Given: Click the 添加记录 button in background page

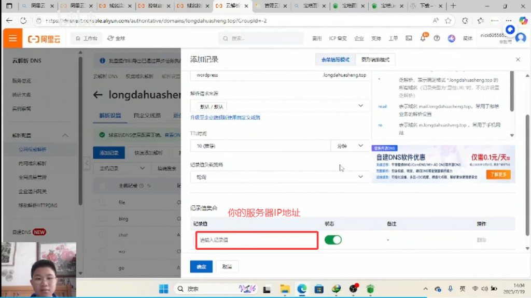Looking at the screenshot, I should tap(109, 153).
